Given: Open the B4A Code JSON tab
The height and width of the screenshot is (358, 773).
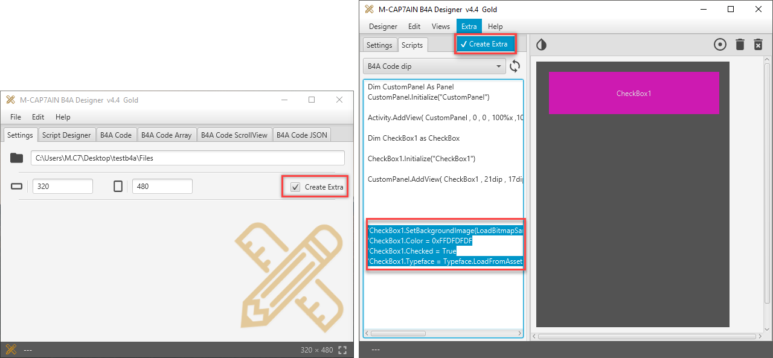Looking at the screenshot, I should point(302,135).
